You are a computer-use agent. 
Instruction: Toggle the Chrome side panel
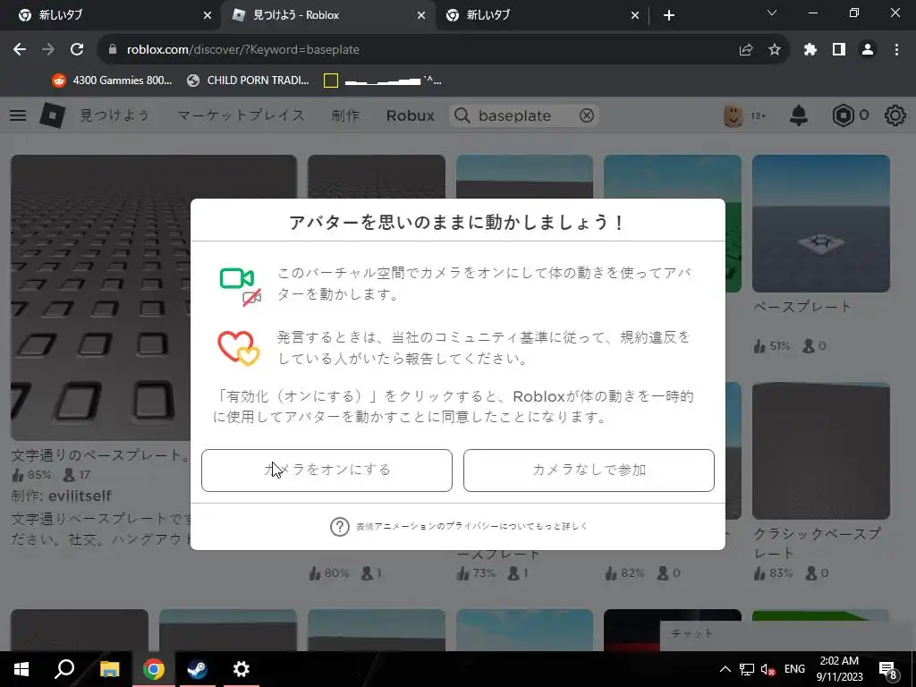click(839, 50)
